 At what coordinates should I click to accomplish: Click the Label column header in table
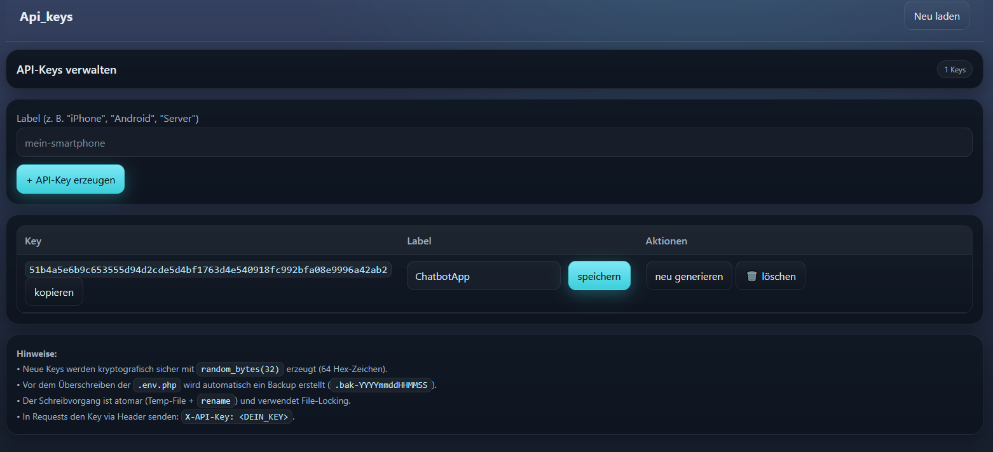[419, 241]
